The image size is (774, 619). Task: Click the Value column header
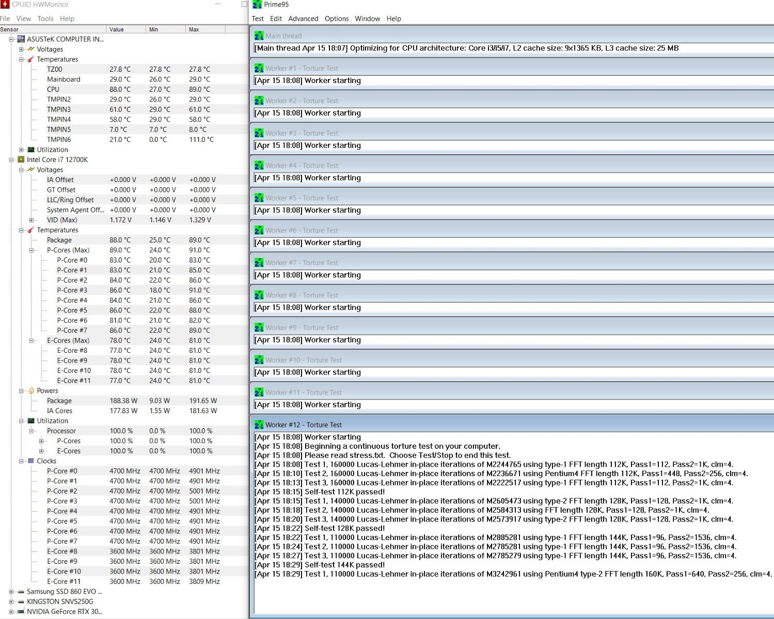125,29
